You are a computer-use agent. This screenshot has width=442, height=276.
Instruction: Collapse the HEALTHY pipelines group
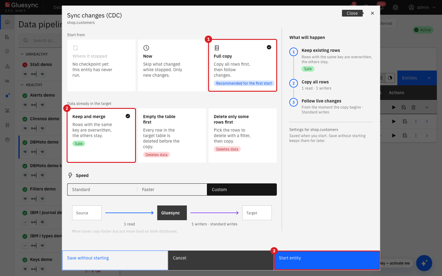click(x=22, y=85)
